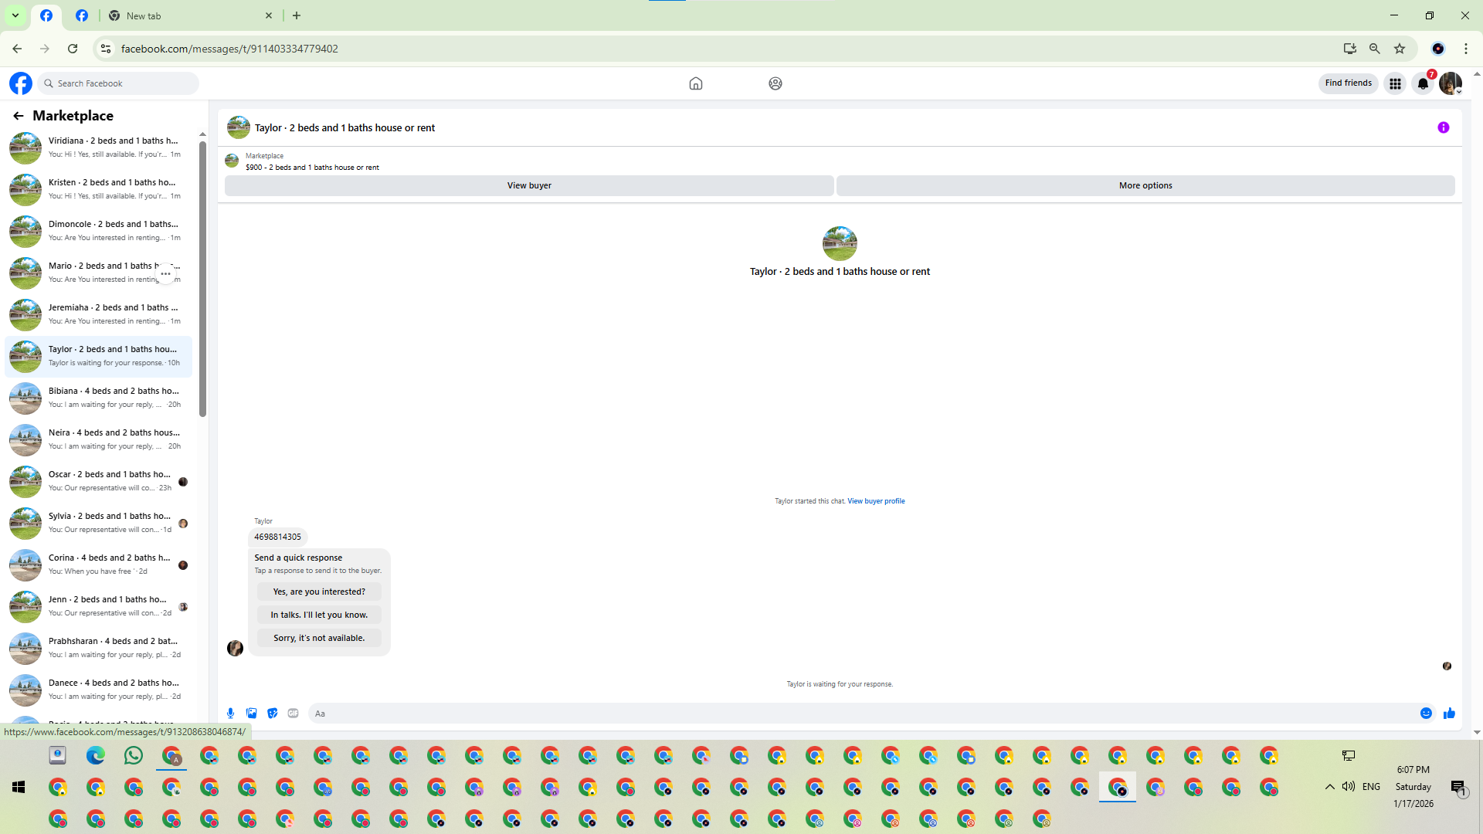Select the 'Yes, are you interested?' quick response

point(319,592)
